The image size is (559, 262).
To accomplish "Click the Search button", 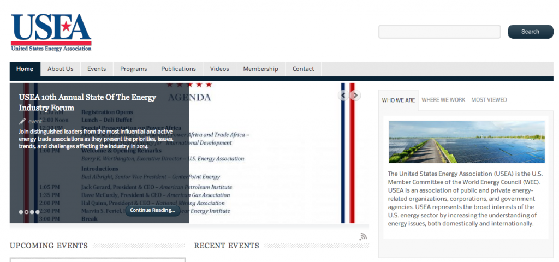I will pyautogui.click(x=530, y=32).
